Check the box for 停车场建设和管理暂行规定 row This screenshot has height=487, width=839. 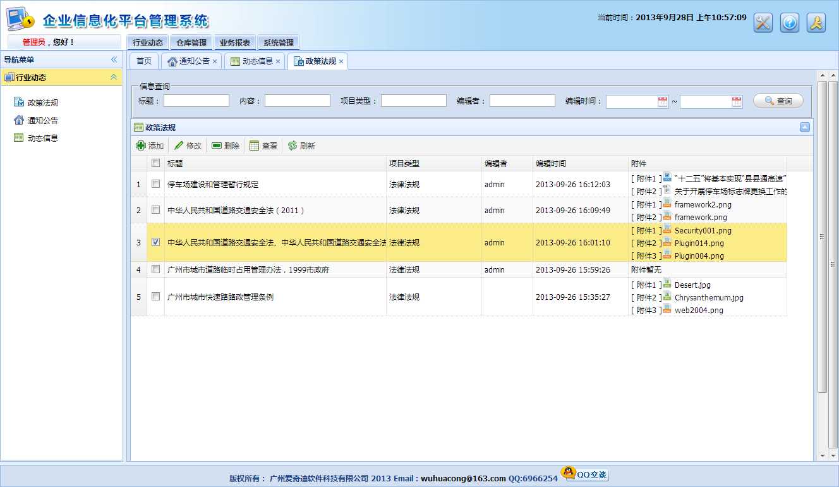155,184
